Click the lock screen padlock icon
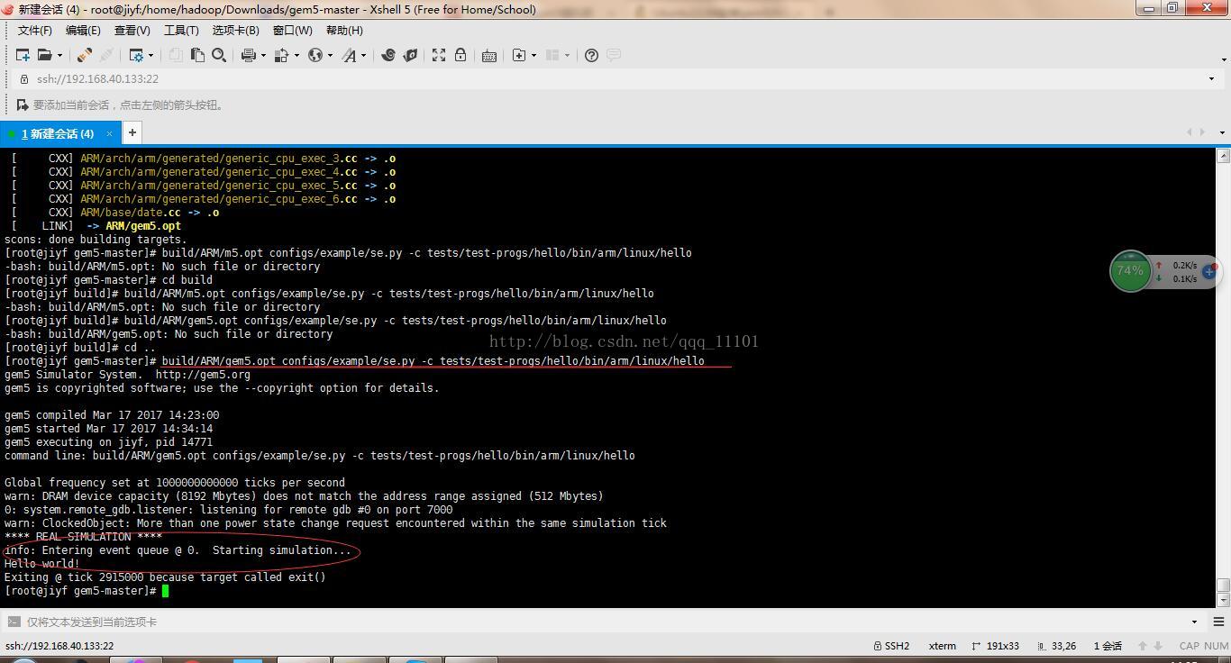The width and height of the screenshot is (1231, 663). [460, 55]
